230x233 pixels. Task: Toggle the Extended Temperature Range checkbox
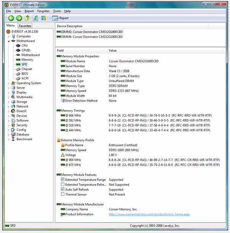pos(63,180)
